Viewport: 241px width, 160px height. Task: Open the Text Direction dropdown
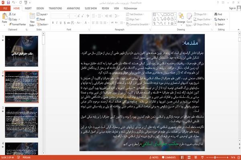click(135, 14)
